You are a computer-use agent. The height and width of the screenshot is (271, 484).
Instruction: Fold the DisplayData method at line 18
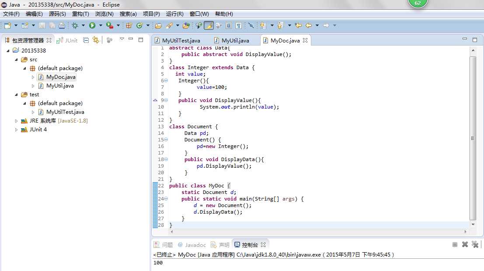[x=166, y=159]
